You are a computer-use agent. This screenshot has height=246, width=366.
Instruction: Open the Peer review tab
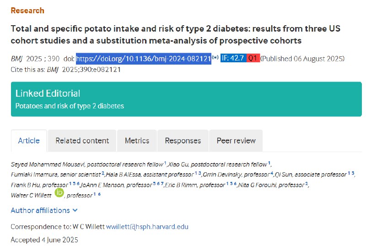(236, 141)
